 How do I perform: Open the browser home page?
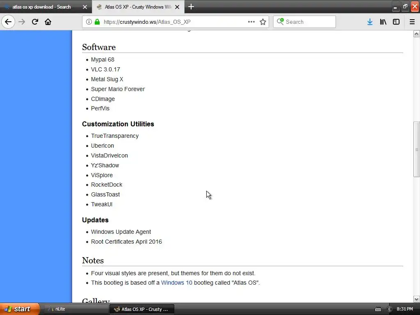click(x=48, y=22)
